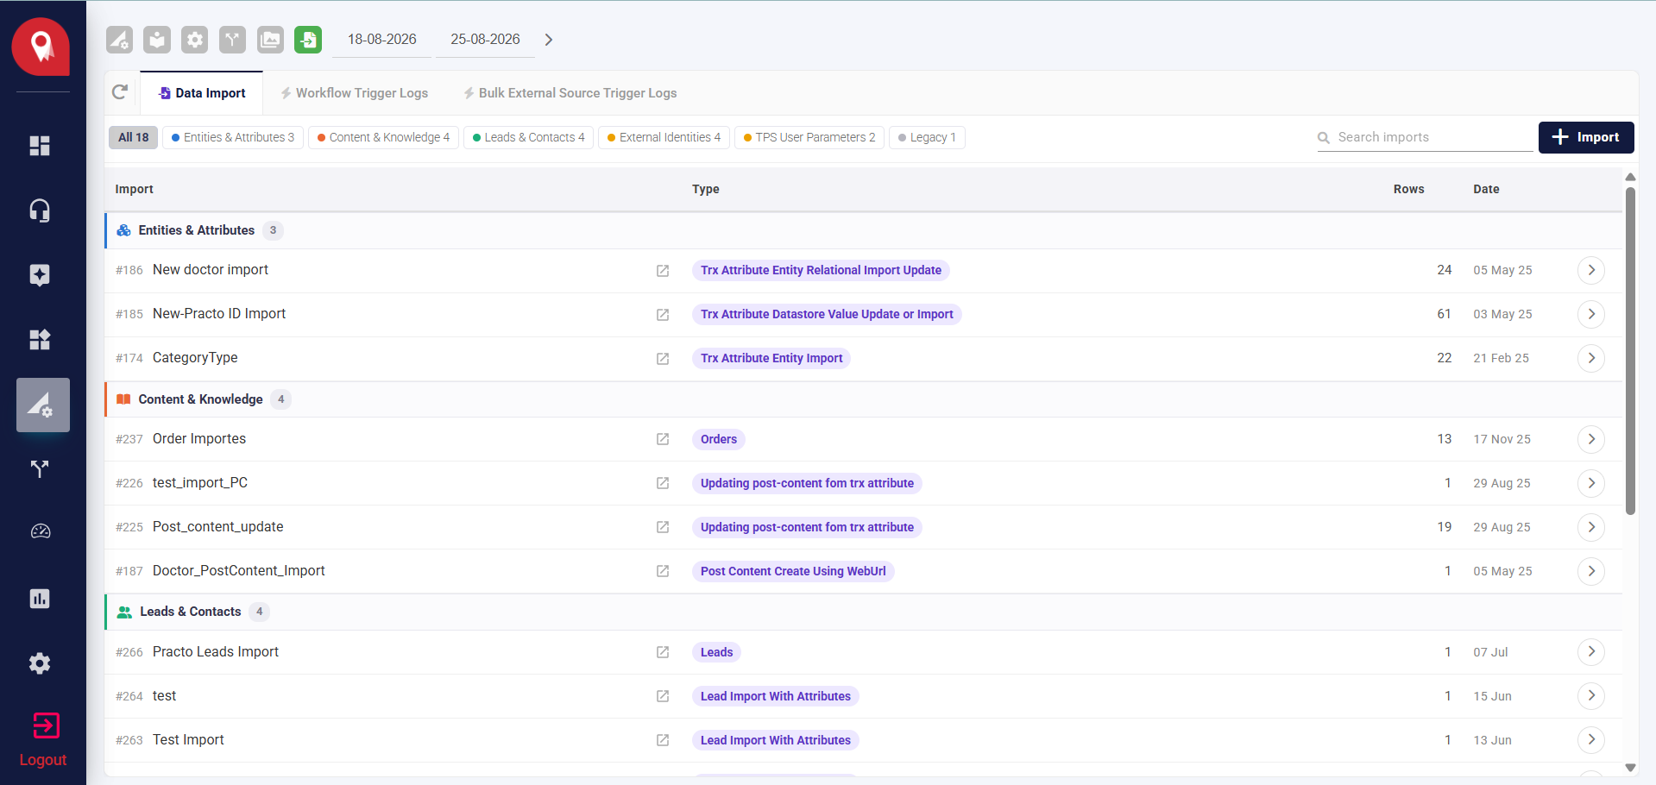
Task: Filter imports by Entities & Attributes chip
Action: [233, 137]
